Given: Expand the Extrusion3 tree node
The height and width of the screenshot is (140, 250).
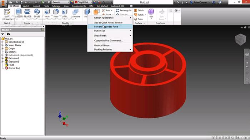Looking at the screenshot, I should (x=2, y=61).
